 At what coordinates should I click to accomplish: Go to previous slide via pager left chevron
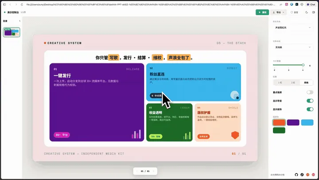[137, 171]
